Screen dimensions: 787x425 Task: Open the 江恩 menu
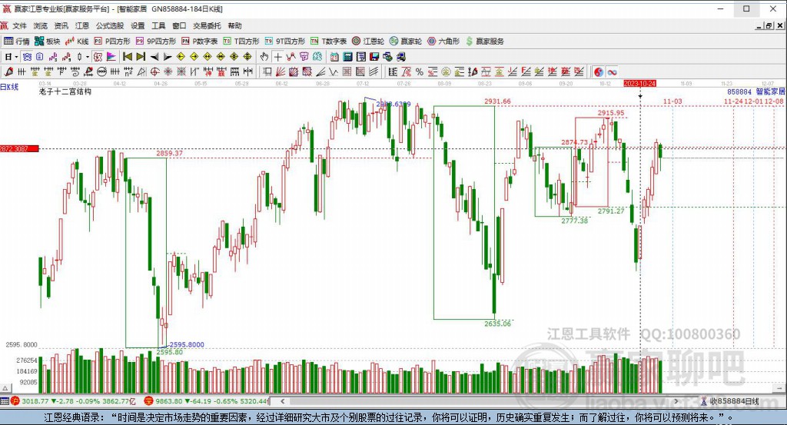click(x=81, y=25)
